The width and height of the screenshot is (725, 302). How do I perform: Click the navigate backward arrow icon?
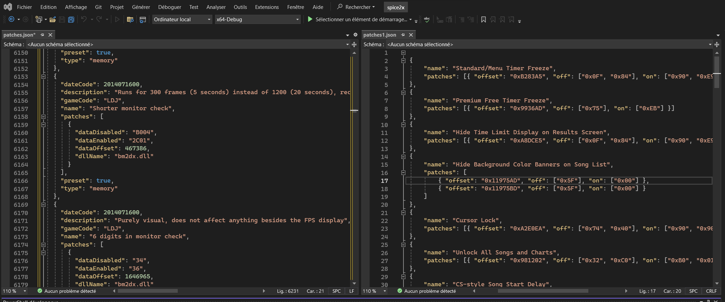[x=11, y=20]
